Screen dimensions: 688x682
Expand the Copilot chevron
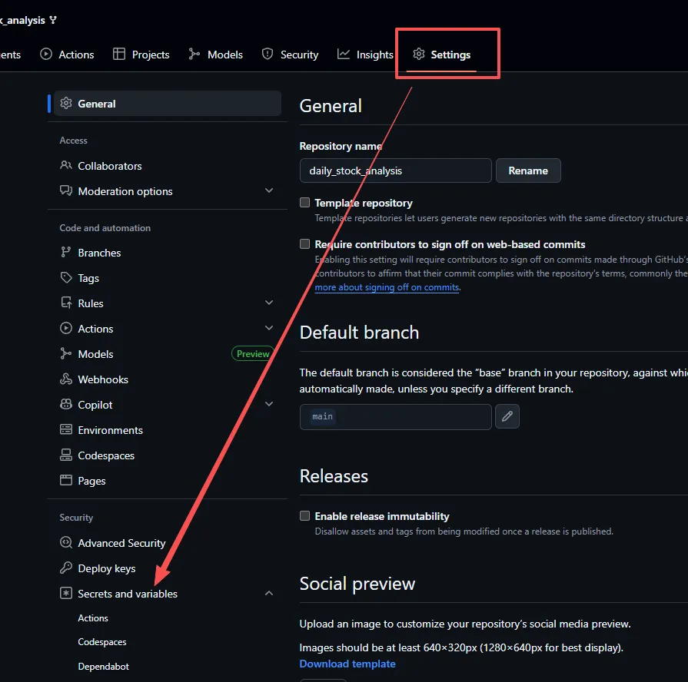[x=269, y=404]
